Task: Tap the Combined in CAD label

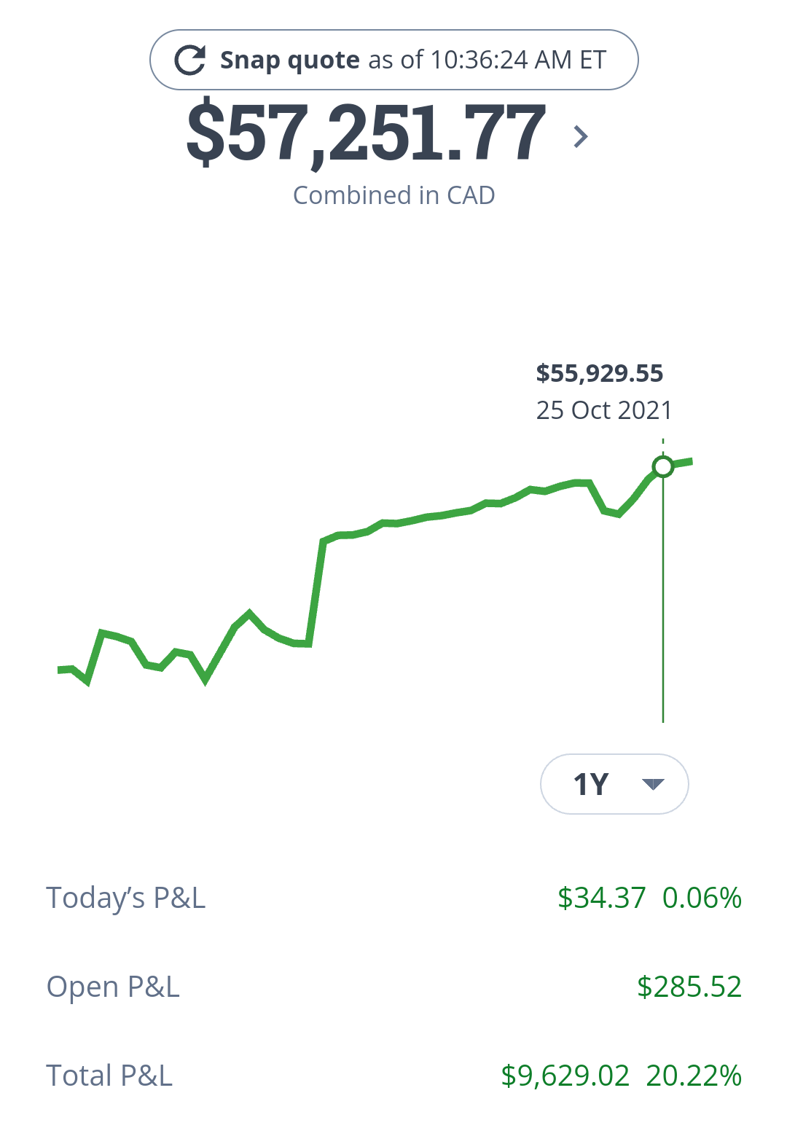Action: (393, 195)
